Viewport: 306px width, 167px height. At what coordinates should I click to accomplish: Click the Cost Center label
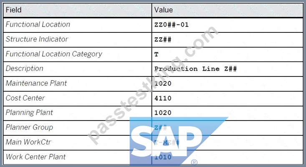click(x=25, y=98)
